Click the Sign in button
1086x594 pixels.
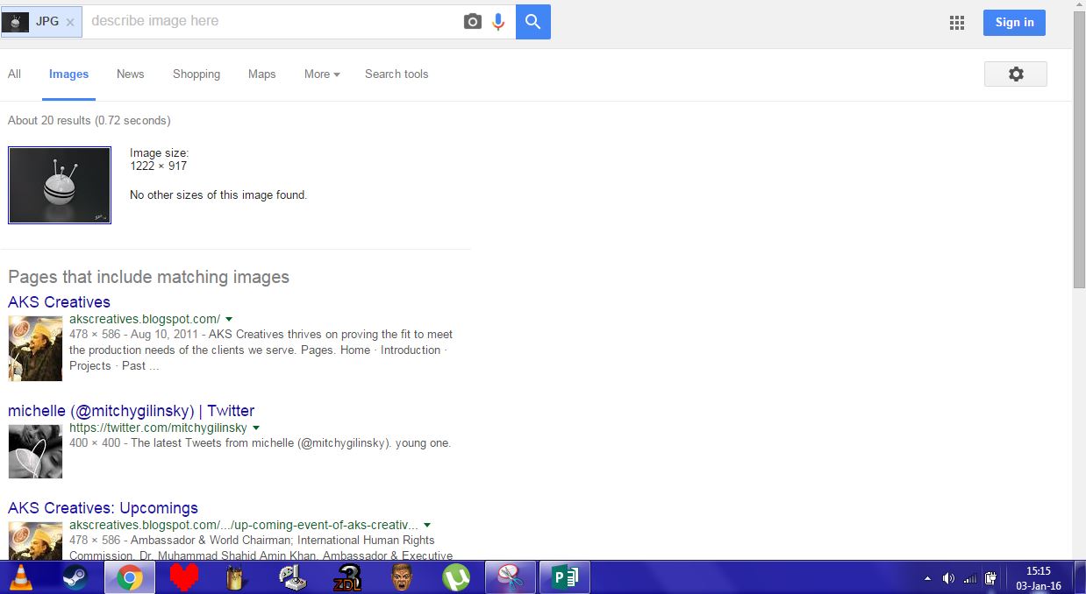pyautogui.click(x=1013, y=23)
